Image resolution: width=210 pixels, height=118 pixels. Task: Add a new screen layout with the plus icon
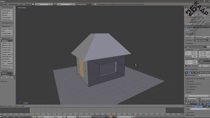click(50, 4)
